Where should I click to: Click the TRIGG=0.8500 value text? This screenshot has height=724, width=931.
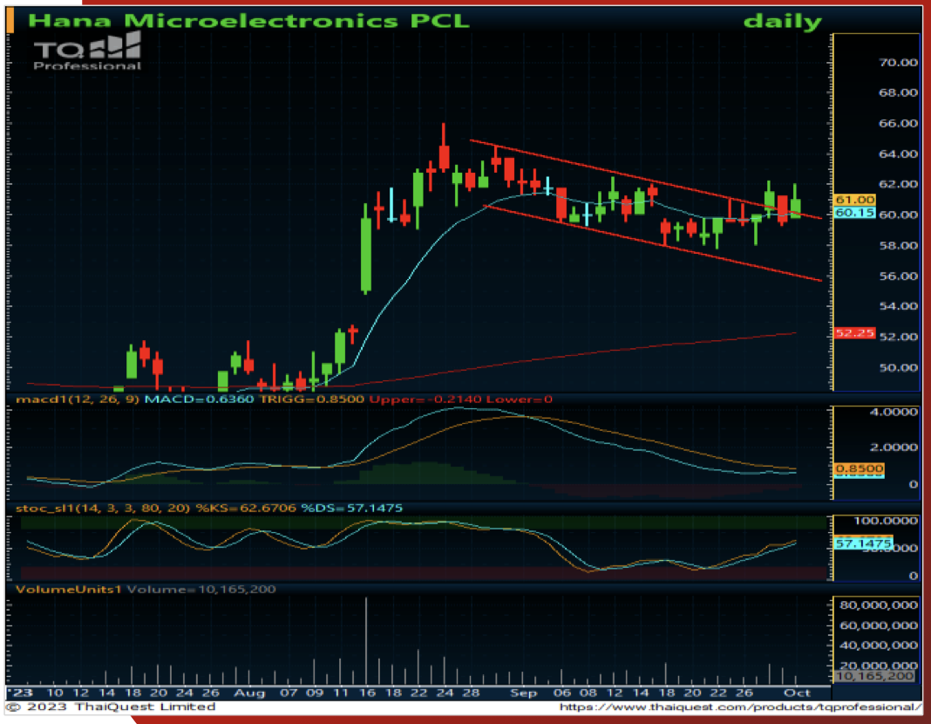[x=312, y=400]
